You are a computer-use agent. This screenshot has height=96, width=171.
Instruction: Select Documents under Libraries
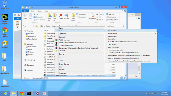click(31, 47)
